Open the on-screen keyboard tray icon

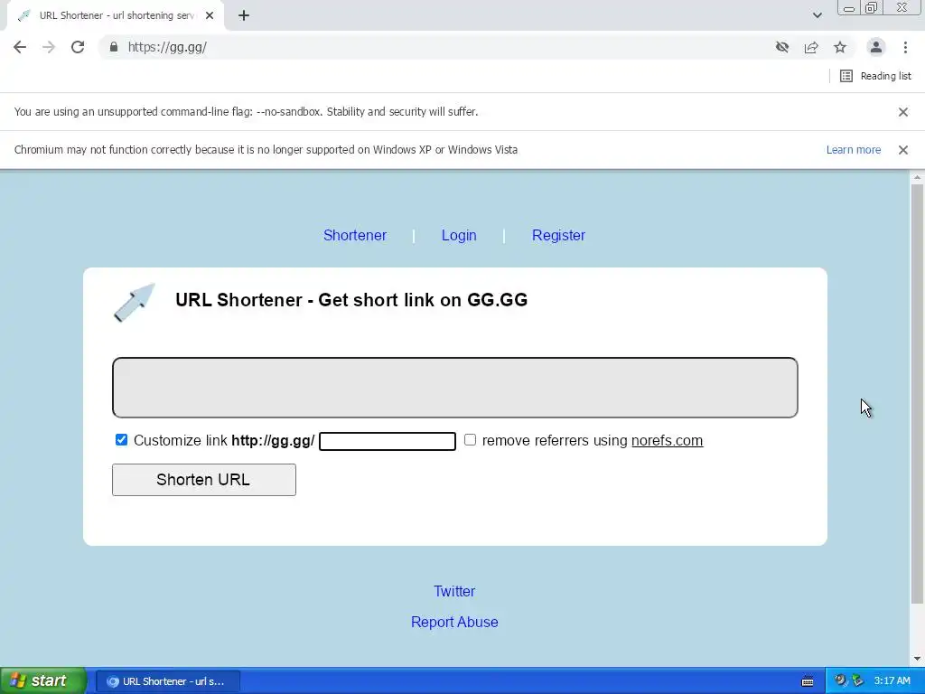[x=808, y=681]
